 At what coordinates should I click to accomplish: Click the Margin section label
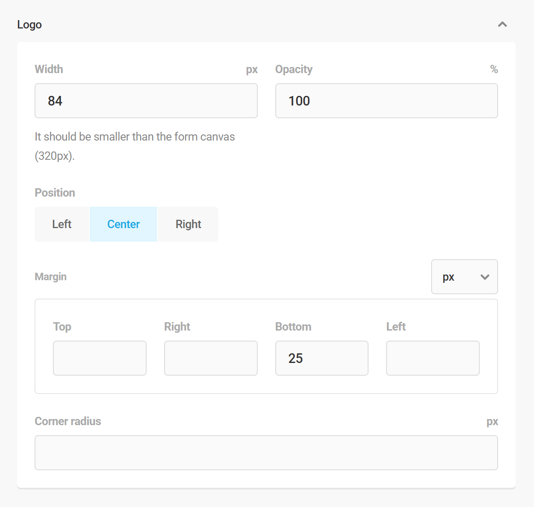pos(50,277)
